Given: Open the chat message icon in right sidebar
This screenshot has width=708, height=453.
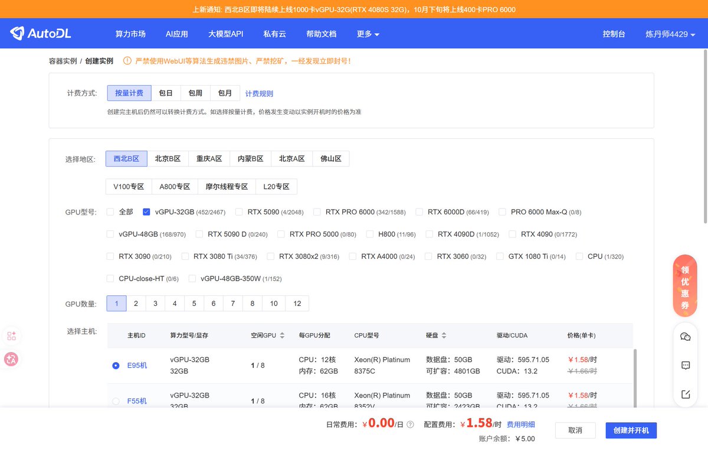Looking at the screenshot, I should (686, 366).
